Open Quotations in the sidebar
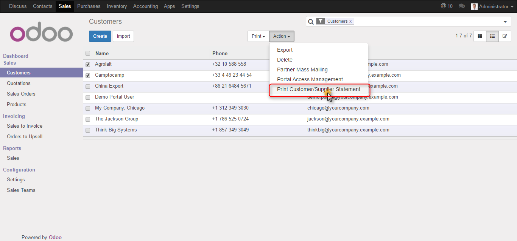Viewport: 517px width, 241px height. (19, 83)
